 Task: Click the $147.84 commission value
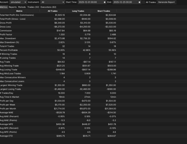(60, 31)
